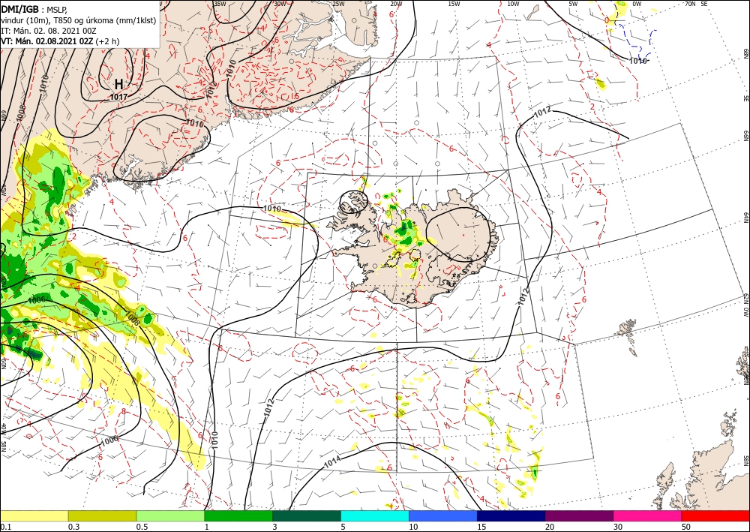Select the magenta 30–50 legend segment
Image resolution: width=750 pixels, height=532 pixels.
click(648, 515)
